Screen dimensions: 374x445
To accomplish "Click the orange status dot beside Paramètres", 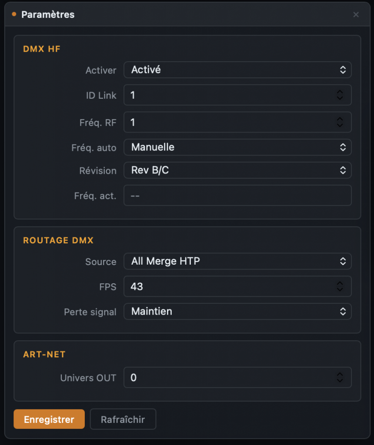I will coord(14,14).
